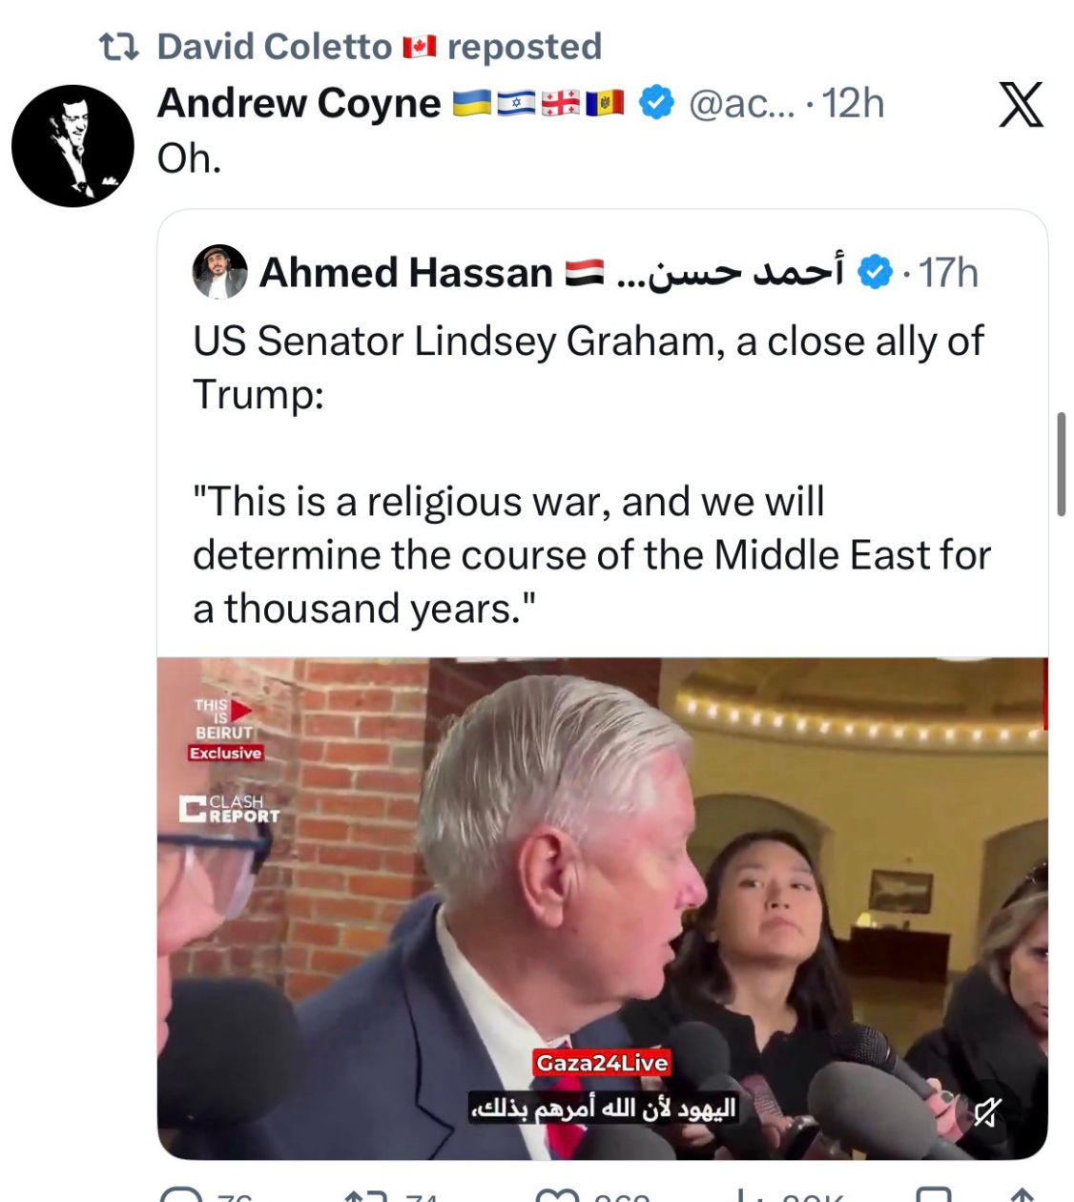Tap the reply comment icon
This screenshot has width=1074, height=1202.
click(x=181, y=1194)
